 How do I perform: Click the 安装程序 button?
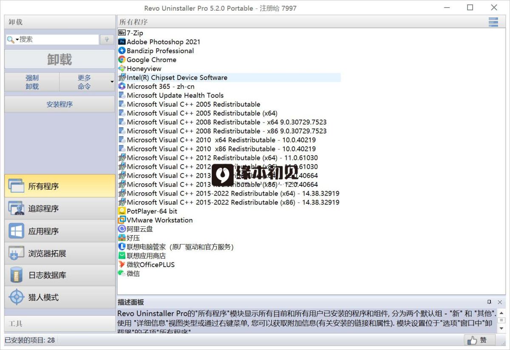pos(59,104)
